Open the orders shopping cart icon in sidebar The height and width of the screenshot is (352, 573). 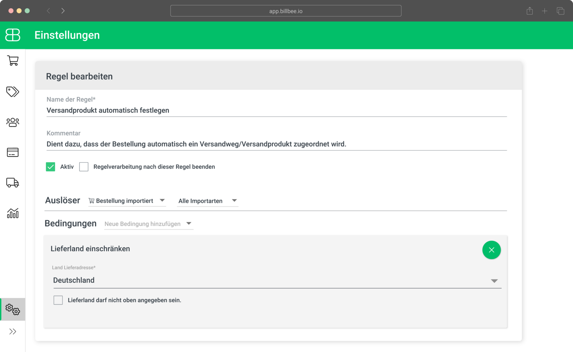tap(13, 61)
